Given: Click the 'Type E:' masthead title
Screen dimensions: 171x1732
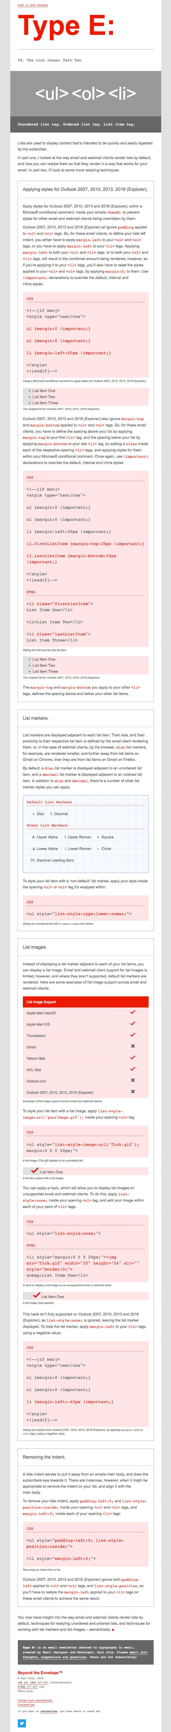Looking at the screenshot, I should pos(66,27).
